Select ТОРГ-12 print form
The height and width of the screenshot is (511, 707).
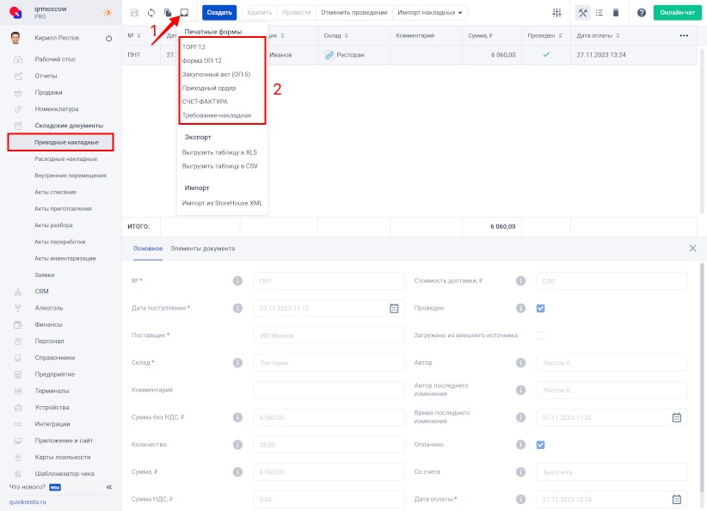point(194,47)
